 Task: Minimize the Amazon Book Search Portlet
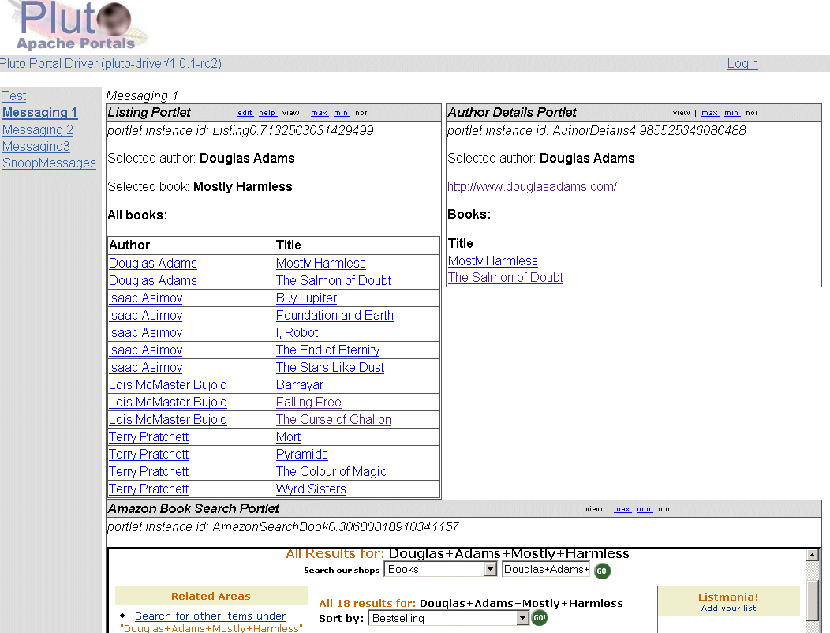tap(644, 509)
